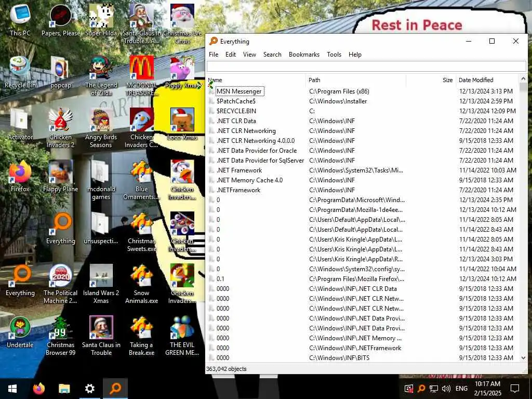Open Settings gear on the taskbar

pos(89,389)
